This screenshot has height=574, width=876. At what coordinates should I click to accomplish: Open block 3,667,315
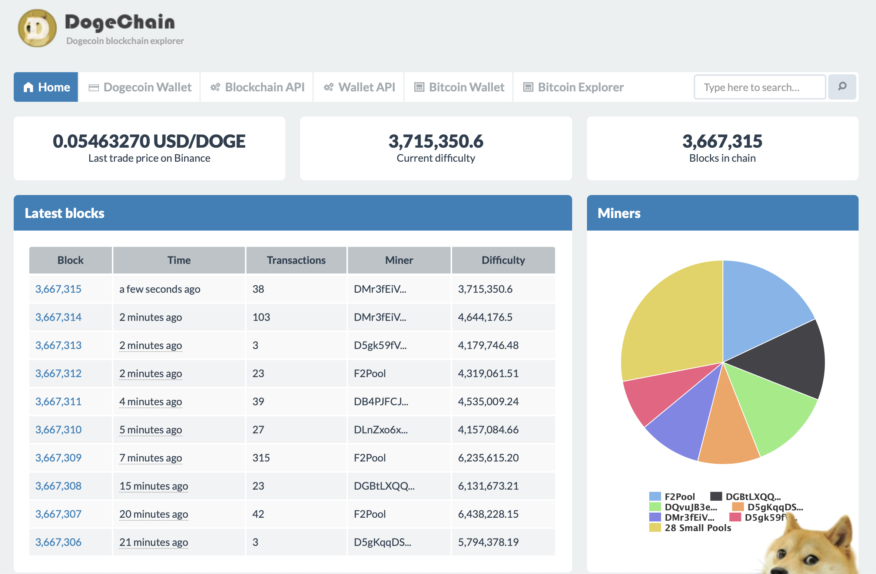[x=58, y=289]
